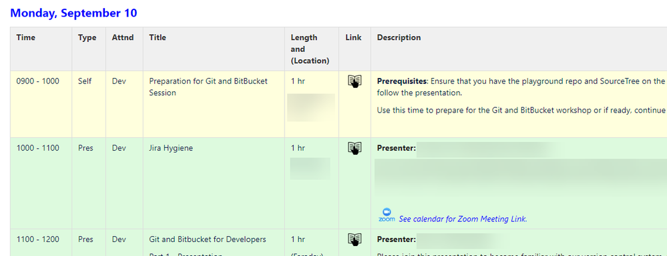Open the Git and Bitbucket for Developers link icon
The width and height of the screenshot is (667, 256).
[355, 239]
